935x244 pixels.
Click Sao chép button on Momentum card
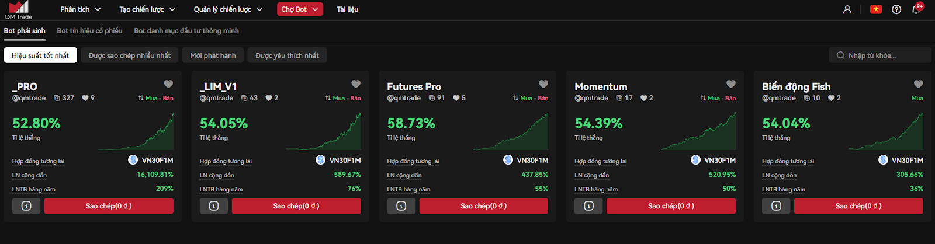pos(671,206)
